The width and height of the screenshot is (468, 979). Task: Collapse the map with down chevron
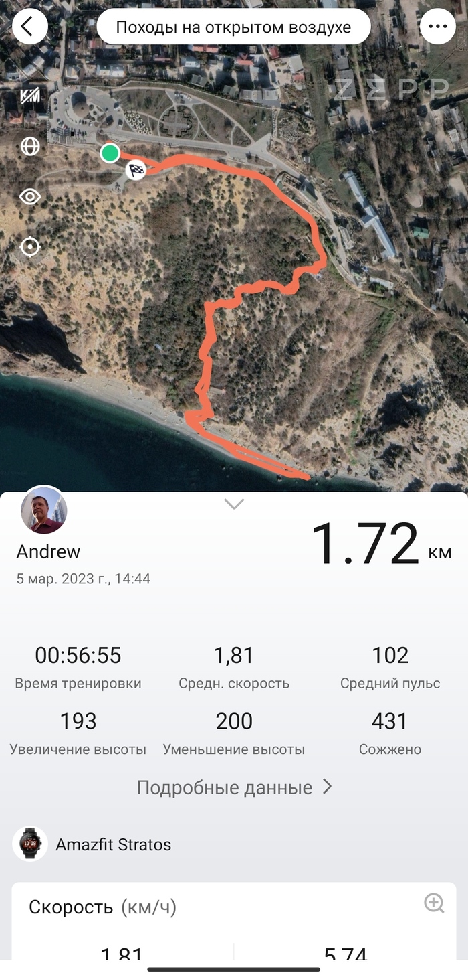[x=234, y=504]
